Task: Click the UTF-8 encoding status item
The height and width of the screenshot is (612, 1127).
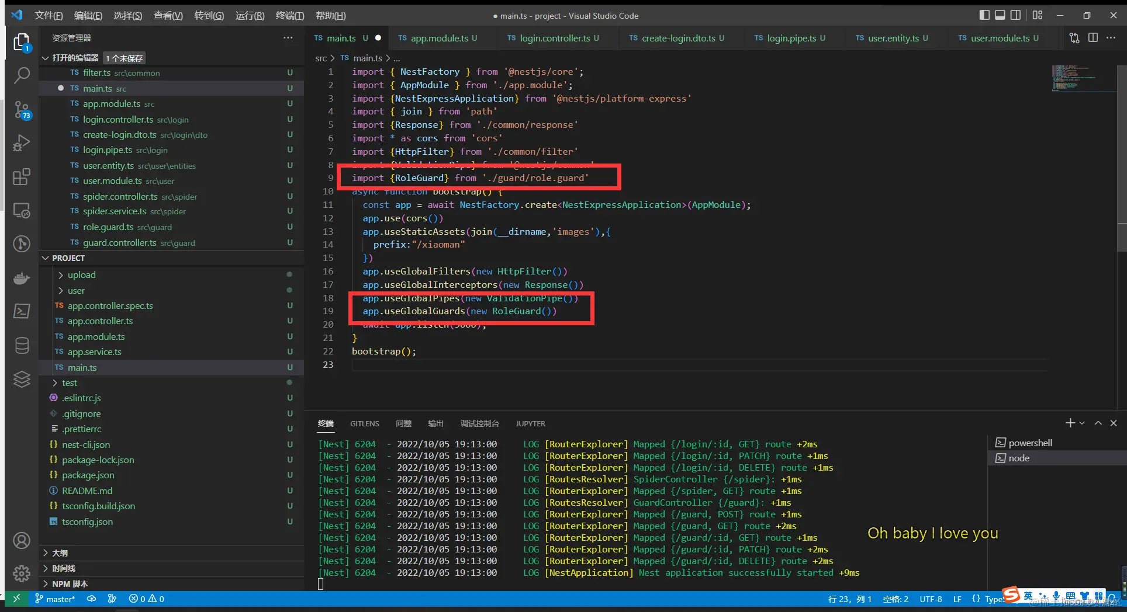Action: 930,599
